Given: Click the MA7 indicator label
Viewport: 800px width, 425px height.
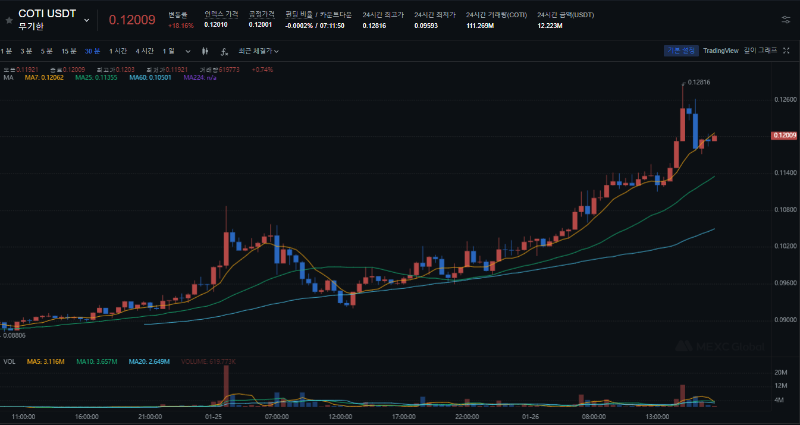Looking at the screenshot, I should pyautogui.click(x=45, y=77).
